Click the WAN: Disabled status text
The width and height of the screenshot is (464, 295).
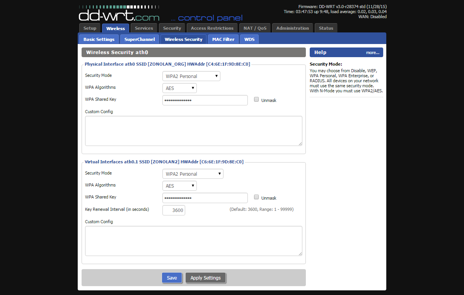tap(372, 17)
